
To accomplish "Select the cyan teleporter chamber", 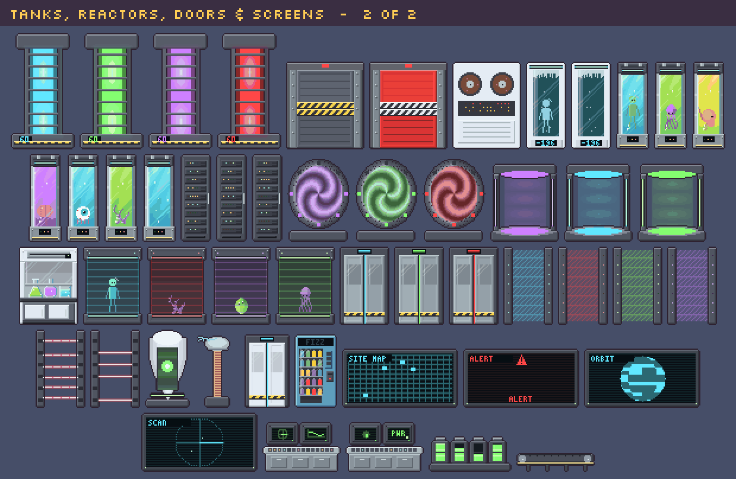I will [598, 203].
